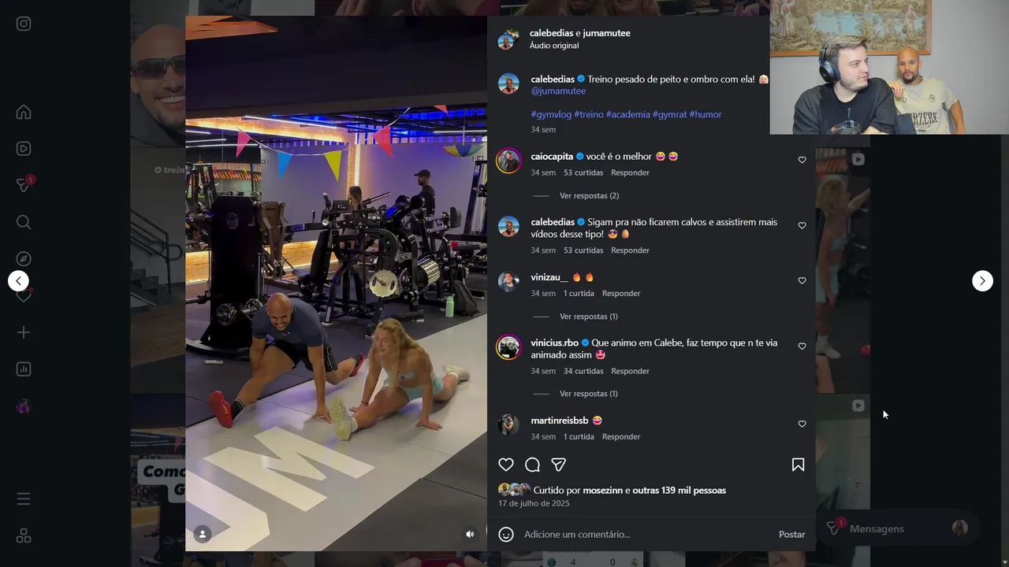
Task: Open the search magnifier in the sidebar
Action: tap(24, 222)
